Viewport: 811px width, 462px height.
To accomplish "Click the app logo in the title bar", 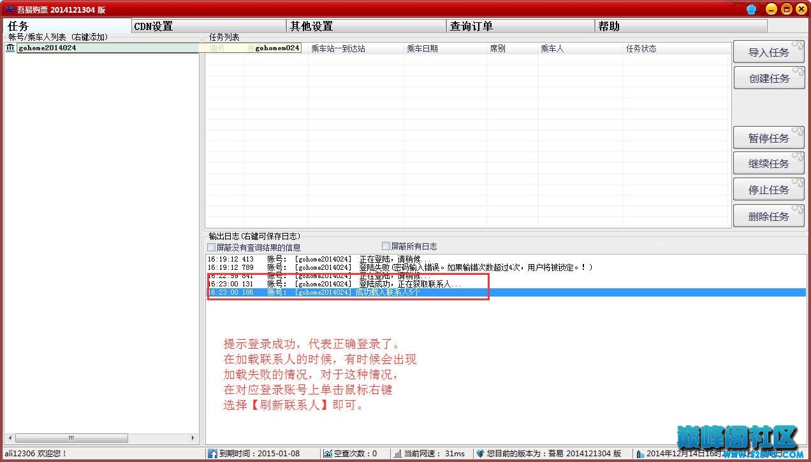I will (10, 9).
